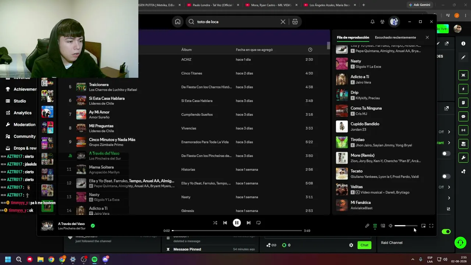Sort by Fecha en que se agregó
This screenshot has width=471, height=265.
(254, 50)
